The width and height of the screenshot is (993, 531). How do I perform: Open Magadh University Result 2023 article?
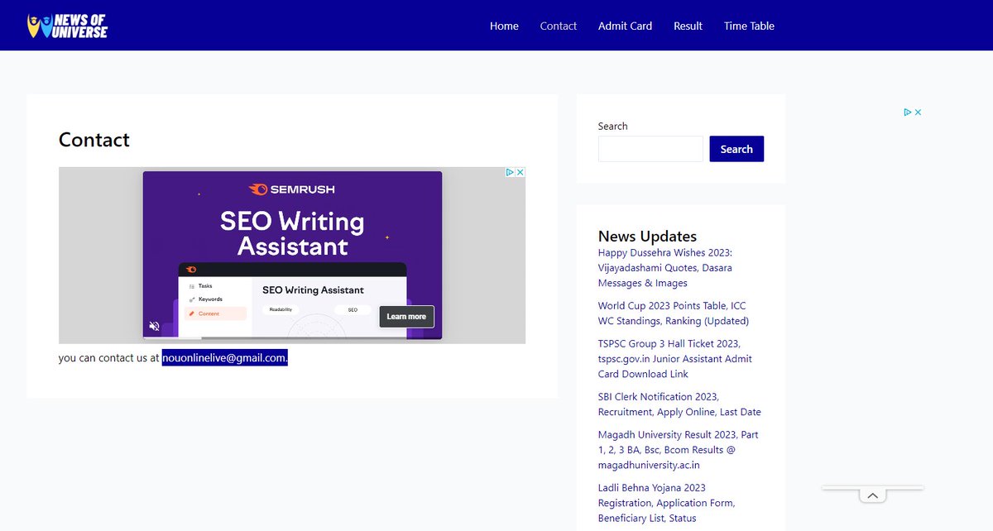(679, 450)
